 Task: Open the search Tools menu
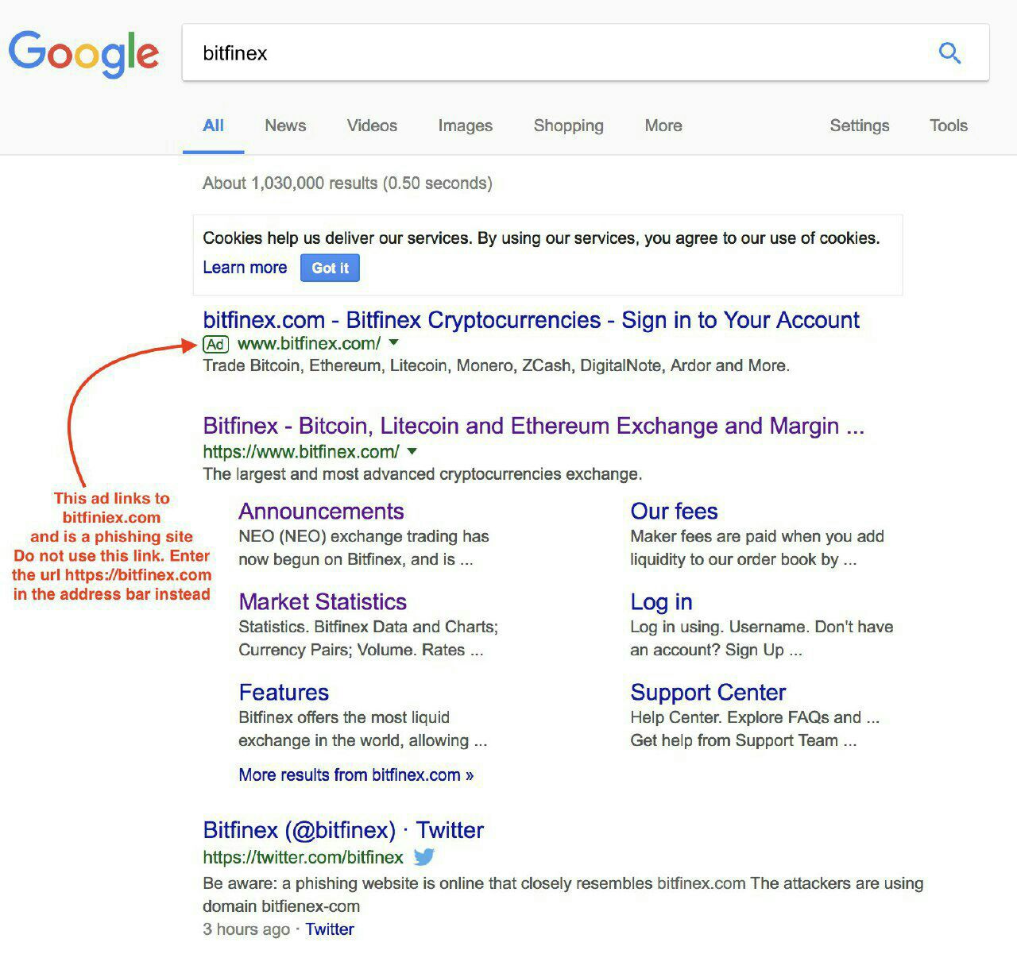(948, 126)
